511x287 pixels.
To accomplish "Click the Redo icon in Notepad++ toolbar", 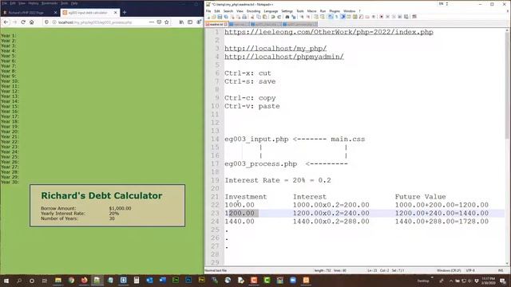I will pos(279,17).
